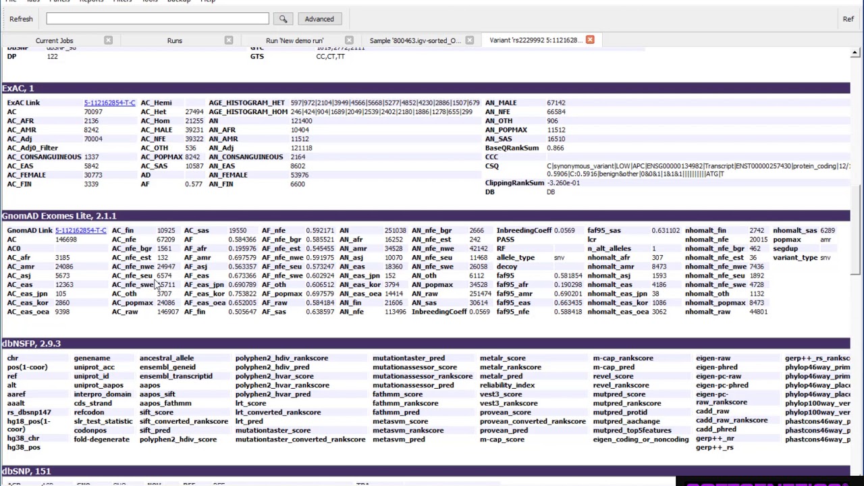
Task: Select the metalr_score field
Action: tap(502, 358)
